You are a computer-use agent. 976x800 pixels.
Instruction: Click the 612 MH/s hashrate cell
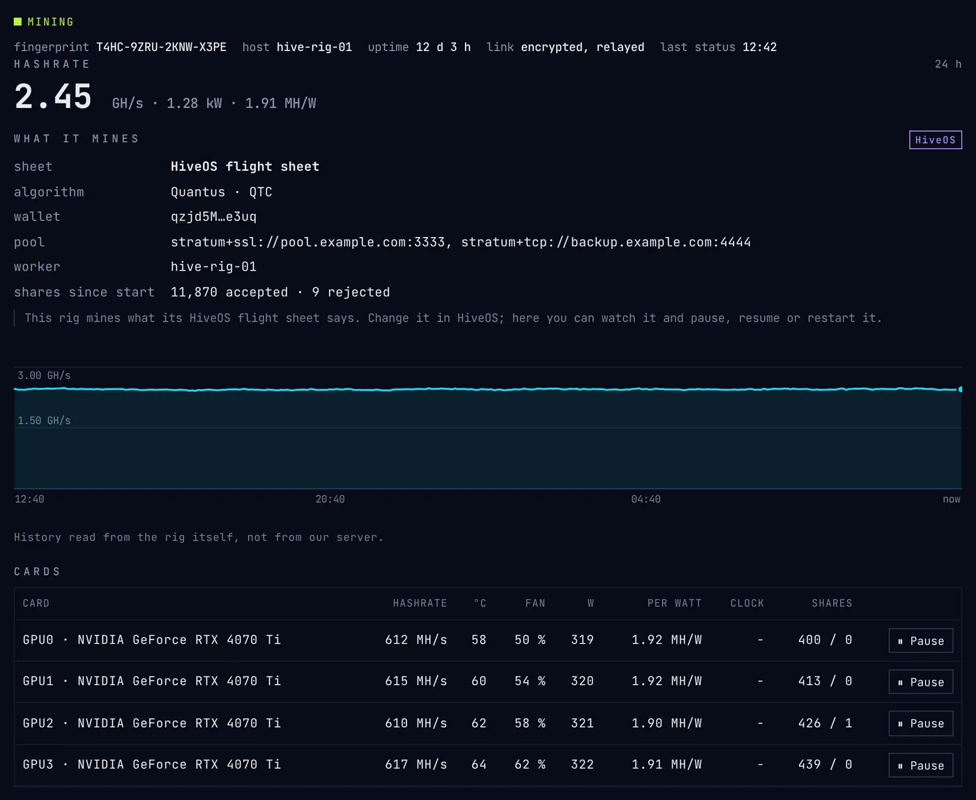coord(416,640)
